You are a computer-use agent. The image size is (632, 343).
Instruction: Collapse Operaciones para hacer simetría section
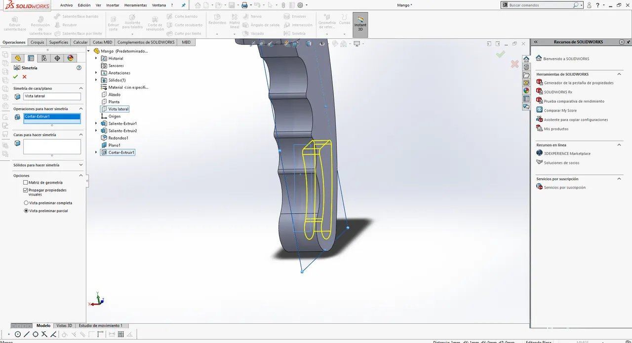[81, 109]
